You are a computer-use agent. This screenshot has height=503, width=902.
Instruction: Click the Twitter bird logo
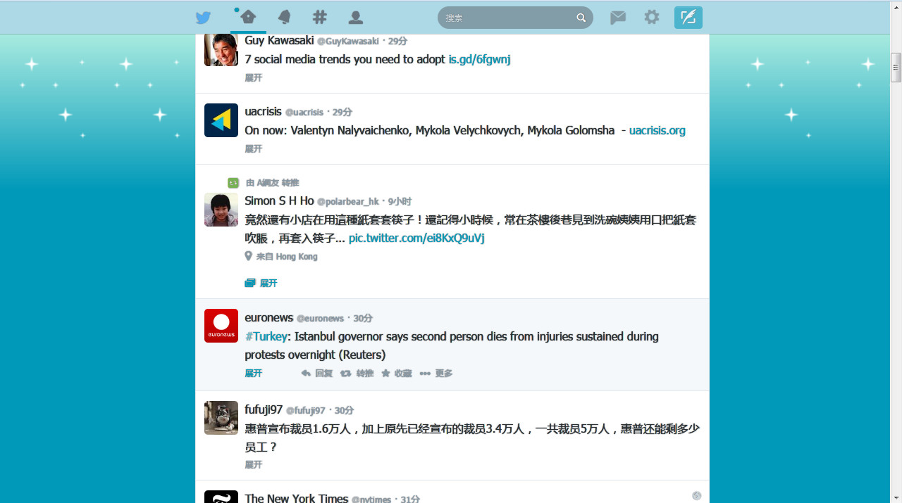coord(203,18)
